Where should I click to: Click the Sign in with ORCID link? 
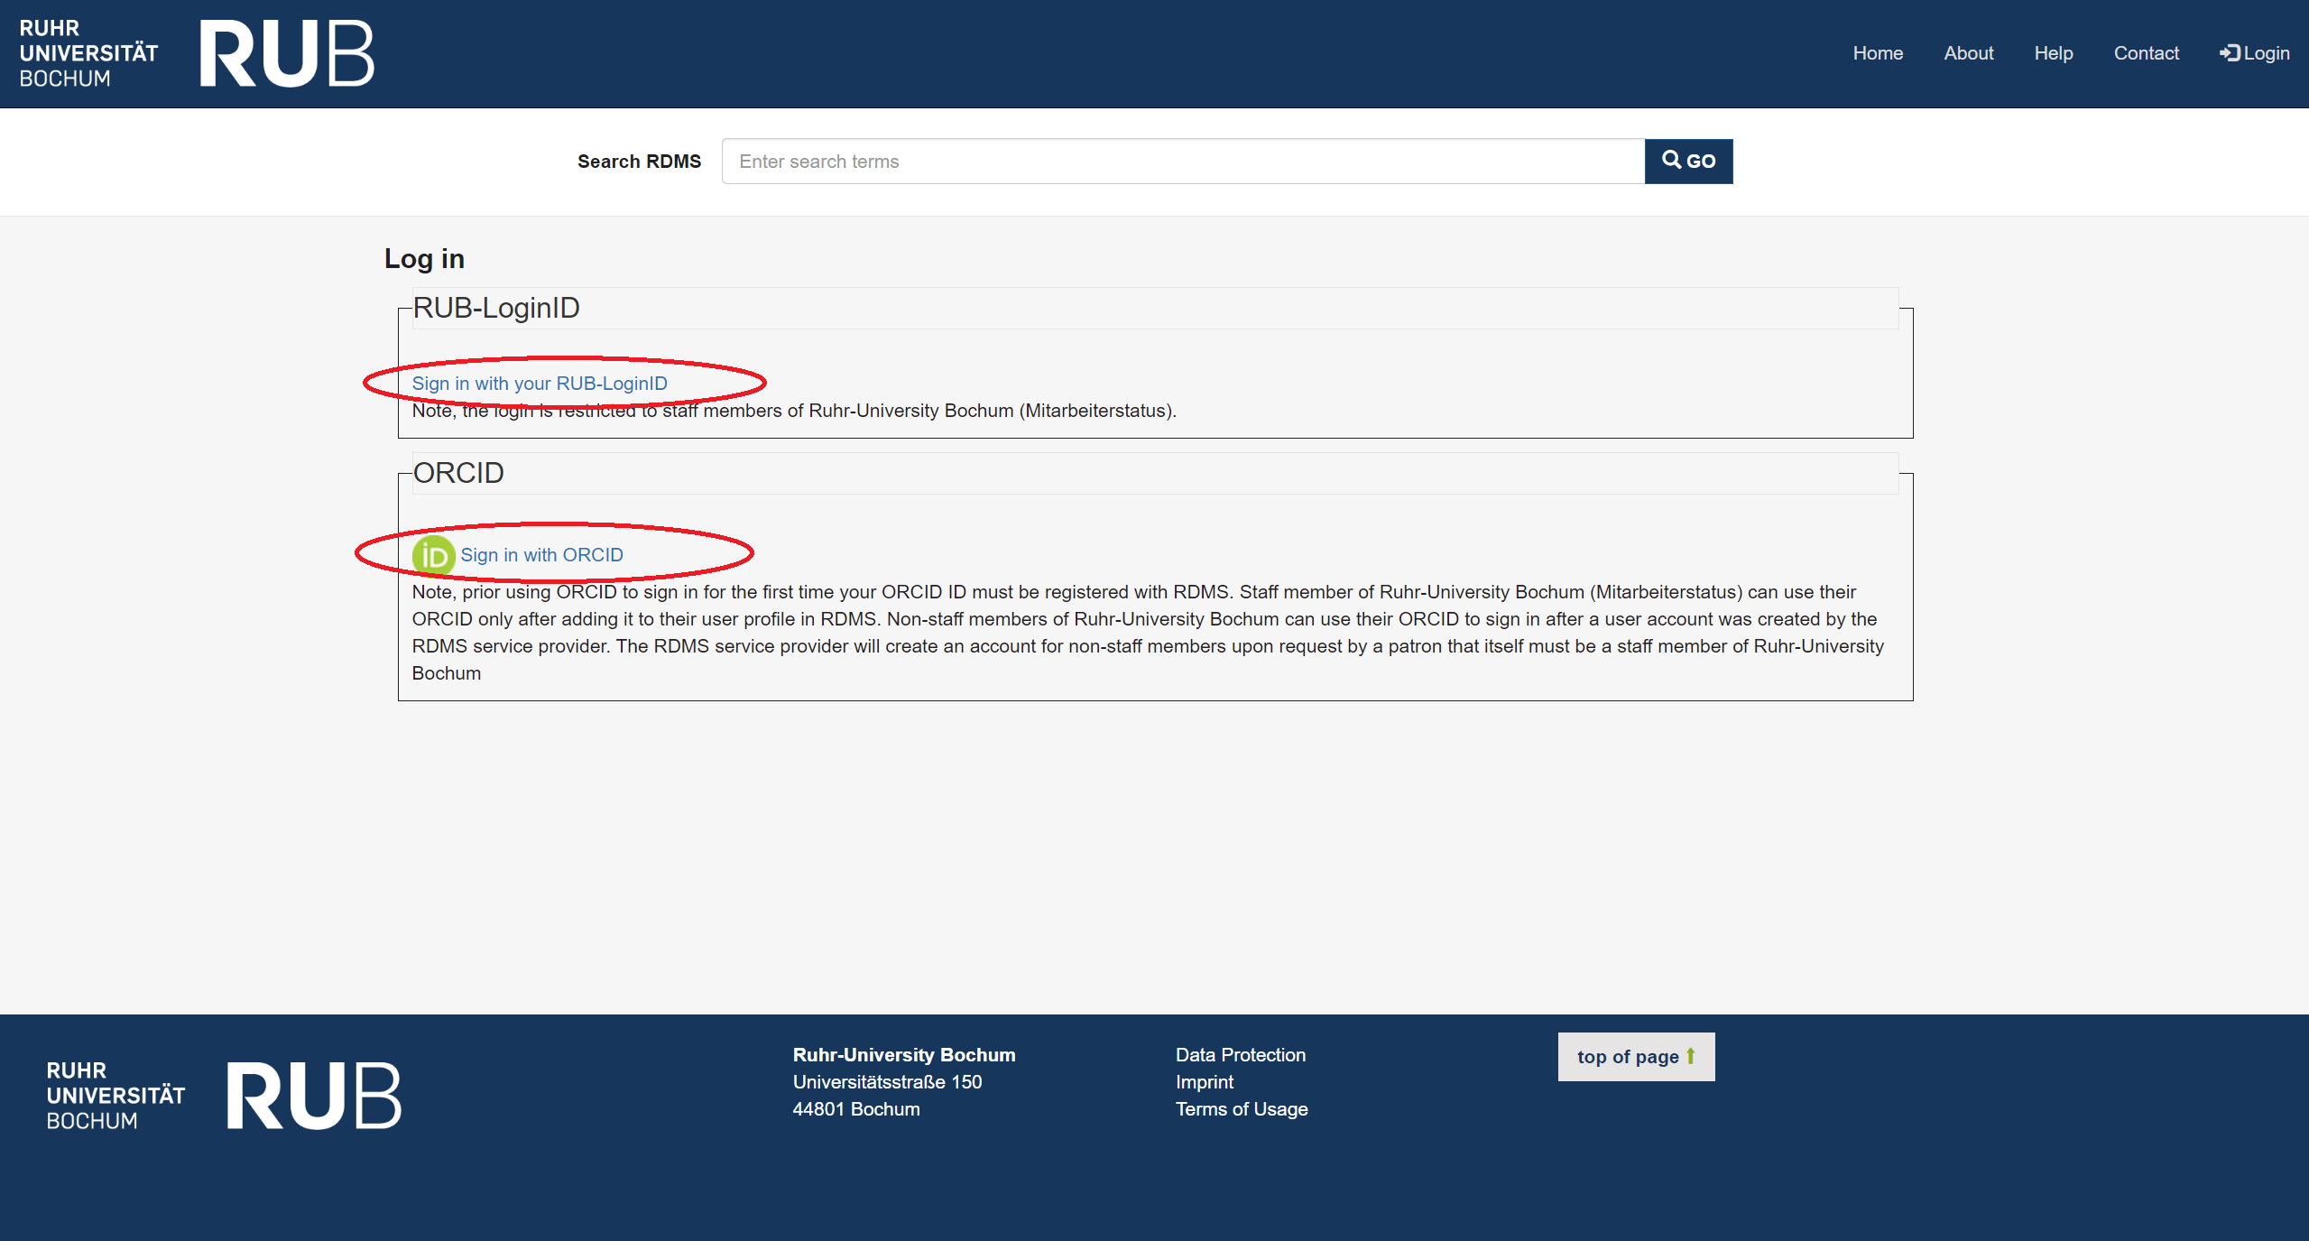[541, 555]
